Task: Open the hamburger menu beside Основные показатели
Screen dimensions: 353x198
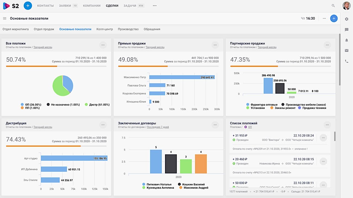Action: pyautogui.click(x=5, y=18)
